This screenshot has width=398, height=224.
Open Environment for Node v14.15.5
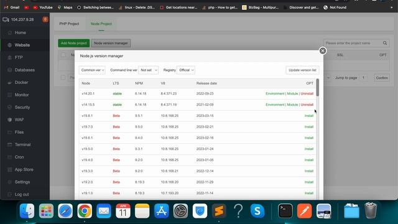275,105
